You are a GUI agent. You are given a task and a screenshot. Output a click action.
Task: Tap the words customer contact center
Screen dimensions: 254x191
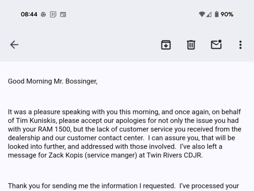[105, 138]
